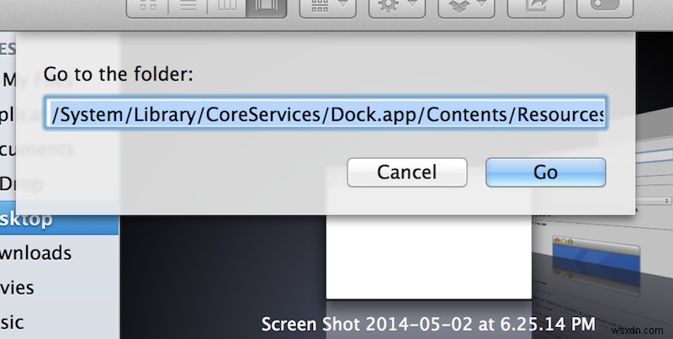Click the Edit Tags toolbar icon

tap(605, 7)
